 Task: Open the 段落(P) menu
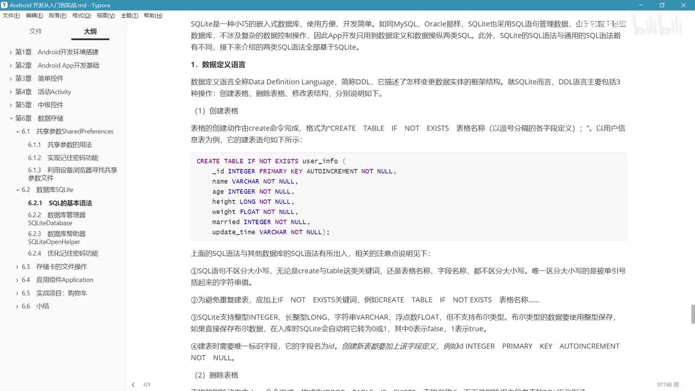click(x=58, y=16)
